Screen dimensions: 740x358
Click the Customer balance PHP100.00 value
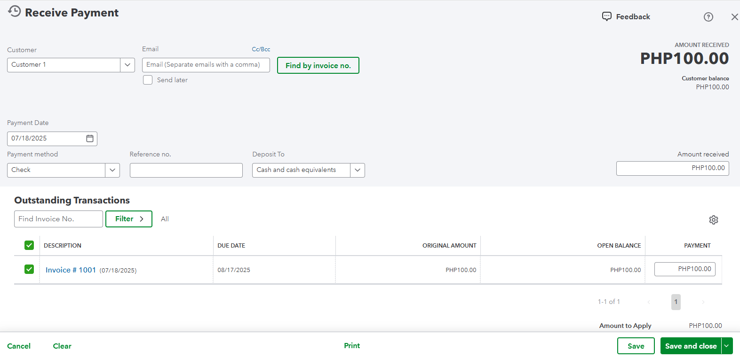(712, 87)
